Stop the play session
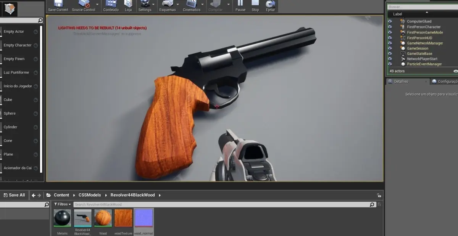Screen dimensions: 458x236 [x=255, y=5]
